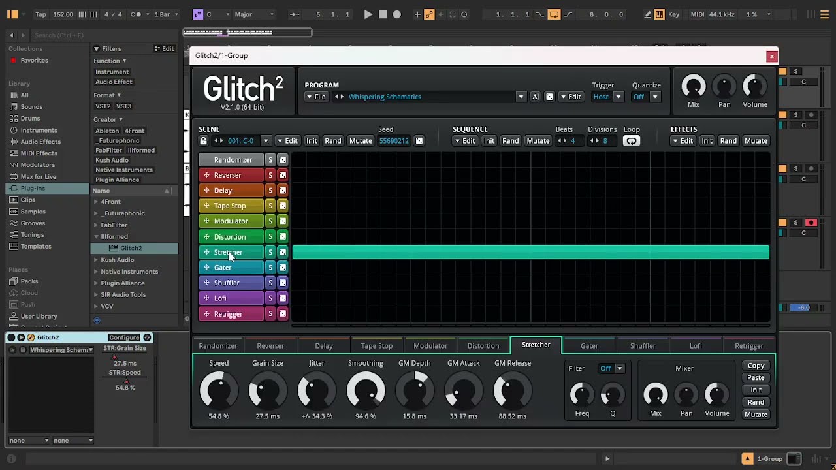
Task: Click the Stretcher Copy button
Action: [756, 366]
